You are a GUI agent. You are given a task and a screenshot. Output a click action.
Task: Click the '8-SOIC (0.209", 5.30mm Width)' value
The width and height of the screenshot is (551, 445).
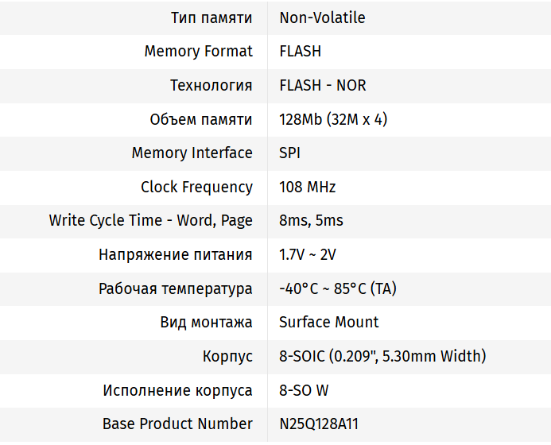click(382, 356)
